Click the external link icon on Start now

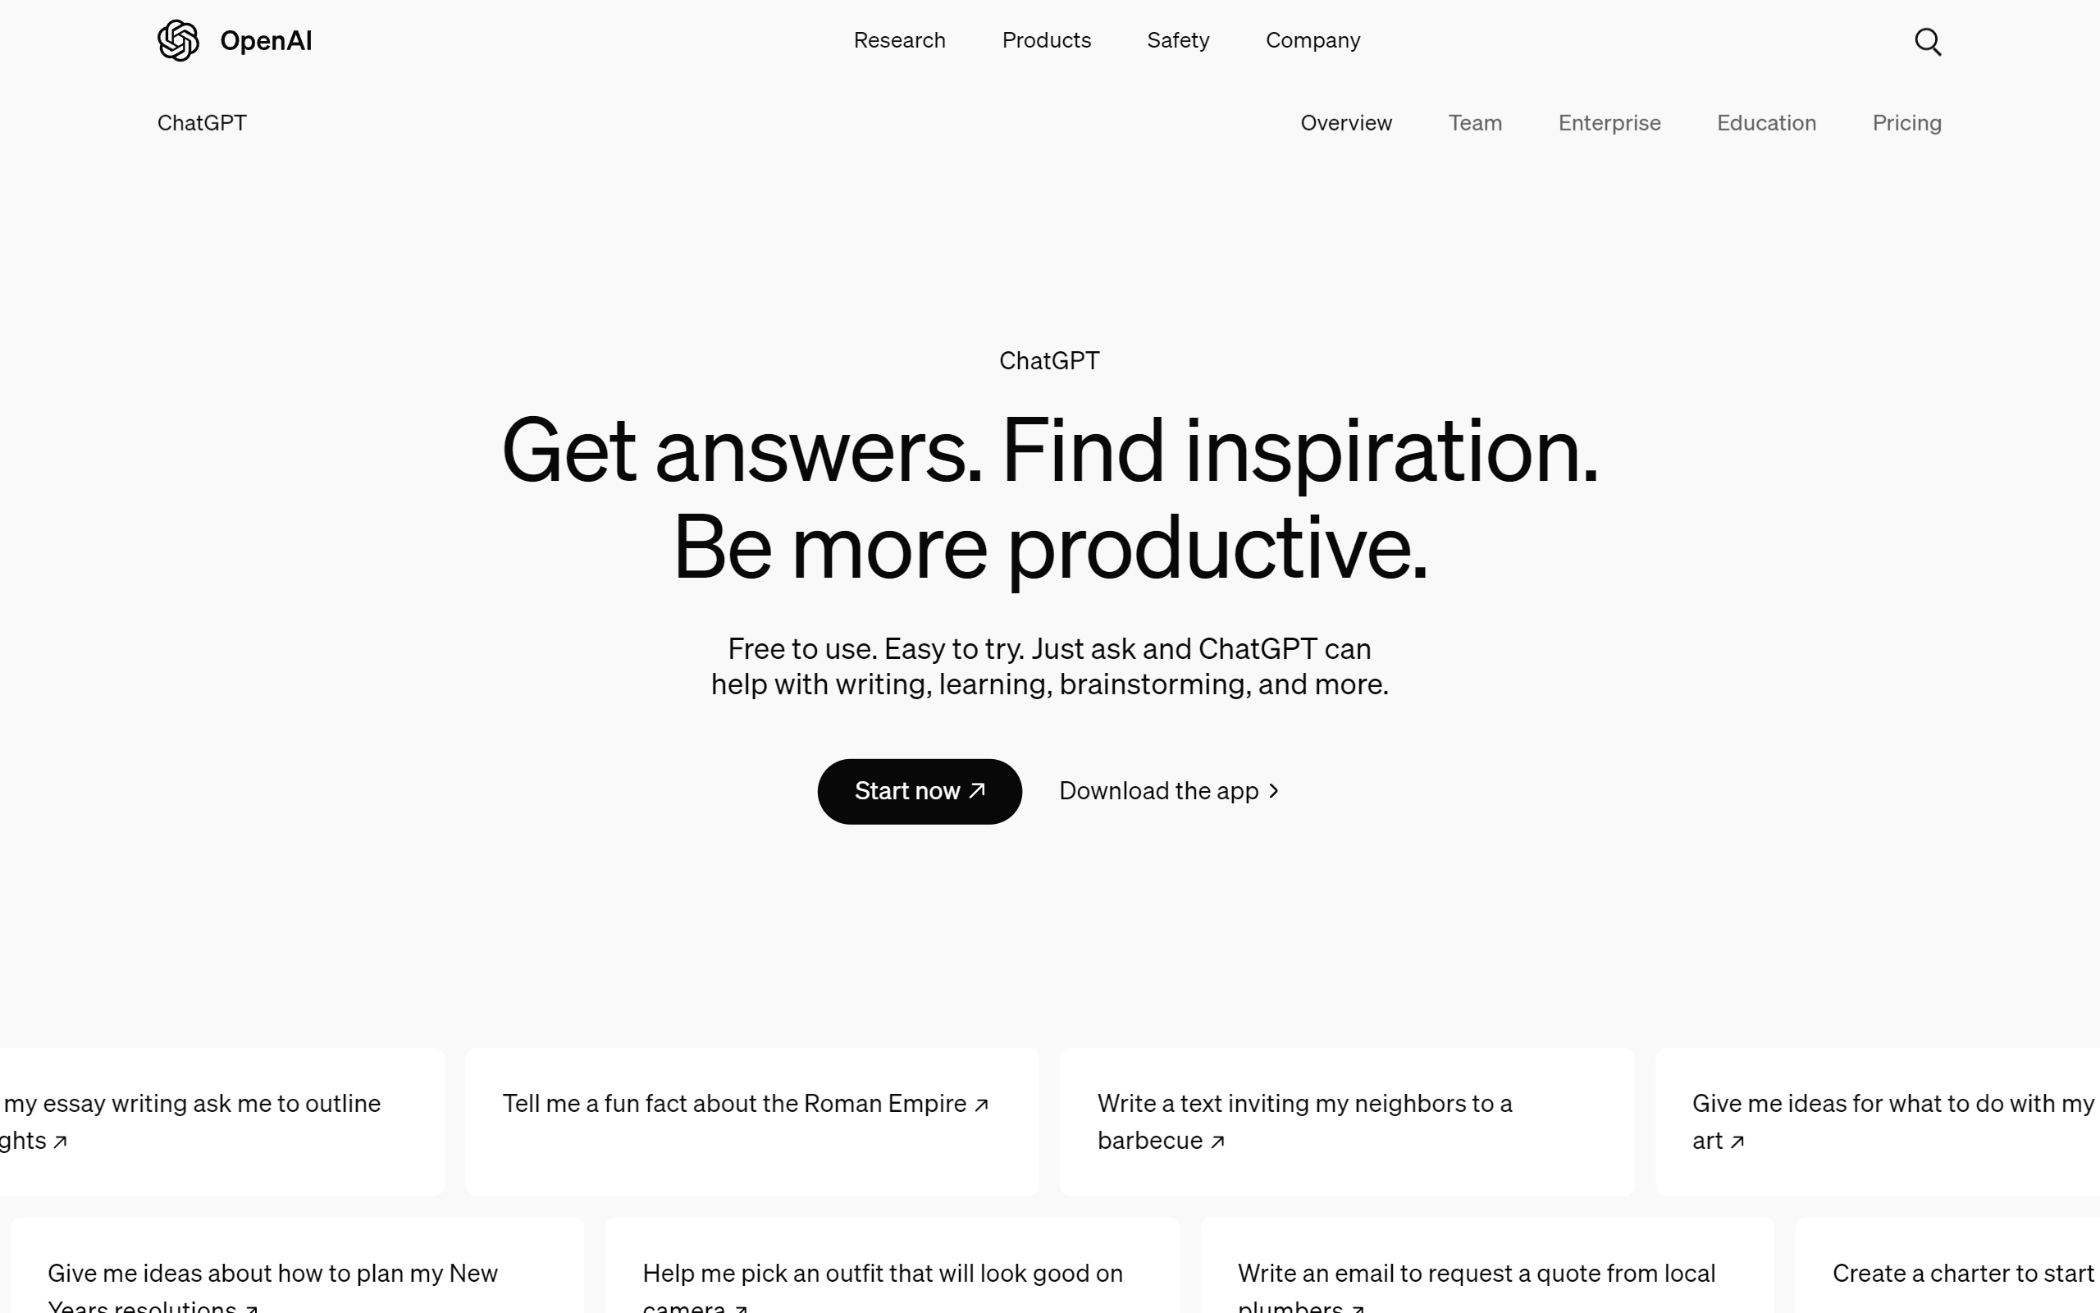point(978,789)
